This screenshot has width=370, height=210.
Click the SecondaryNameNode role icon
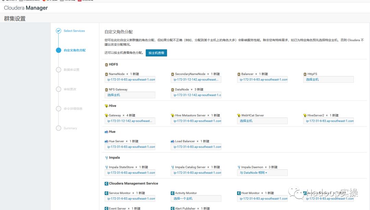tap(172, 74)
